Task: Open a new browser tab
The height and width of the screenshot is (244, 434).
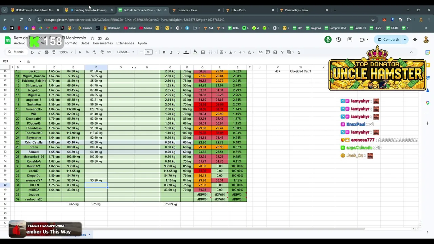Action: [335, 10]
